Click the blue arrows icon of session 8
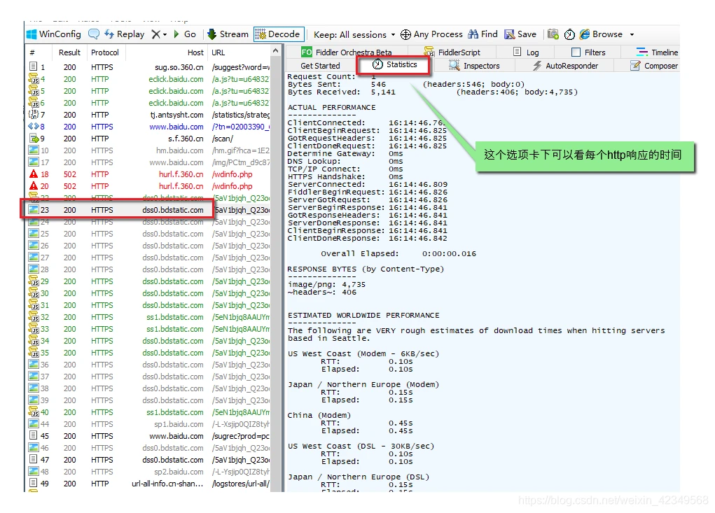This screenshot has height=513, width=715. click(34, 126)
